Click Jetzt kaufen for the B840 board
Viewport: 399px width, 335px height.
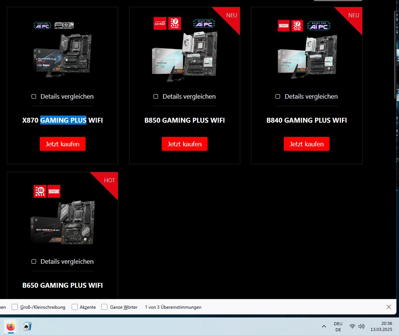point(307,144)
